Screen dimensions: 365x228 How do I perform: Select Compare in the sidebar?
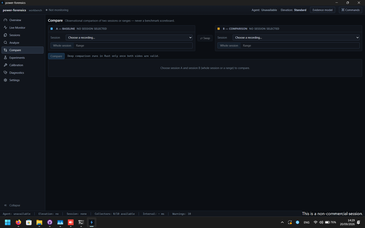point(22,50)
